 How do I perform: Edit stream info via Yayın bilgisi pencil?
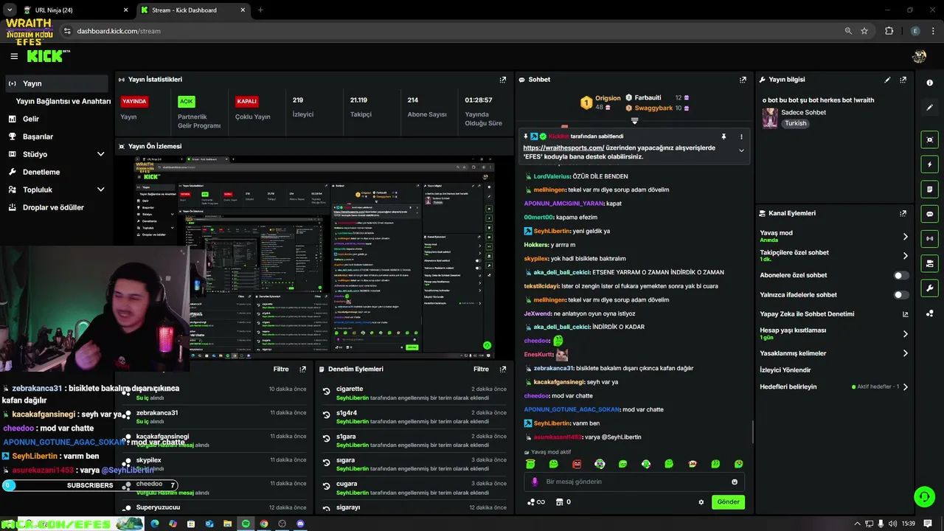click(887, 80)
